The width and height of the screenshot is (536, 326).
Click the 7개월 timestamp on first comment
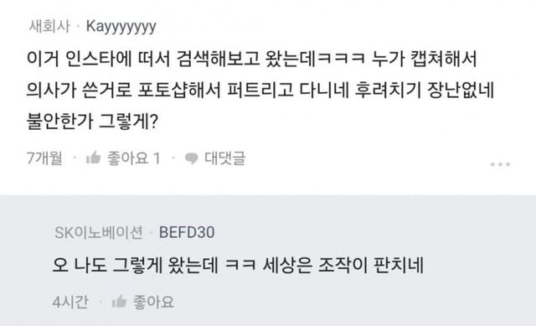(x=44, y=158)
